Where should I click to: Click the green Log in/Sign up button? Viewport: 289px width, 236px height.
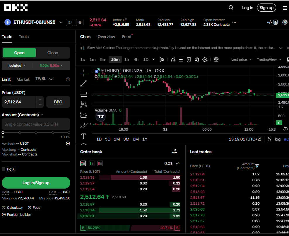pyautogui.click(x=36, y=183)
